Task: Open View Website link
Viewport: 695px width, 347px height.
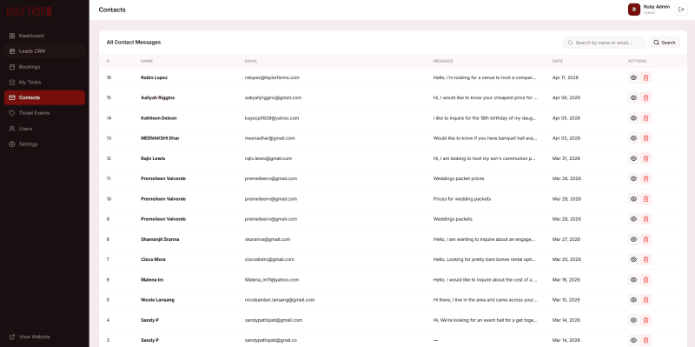Action: point(30,337)
